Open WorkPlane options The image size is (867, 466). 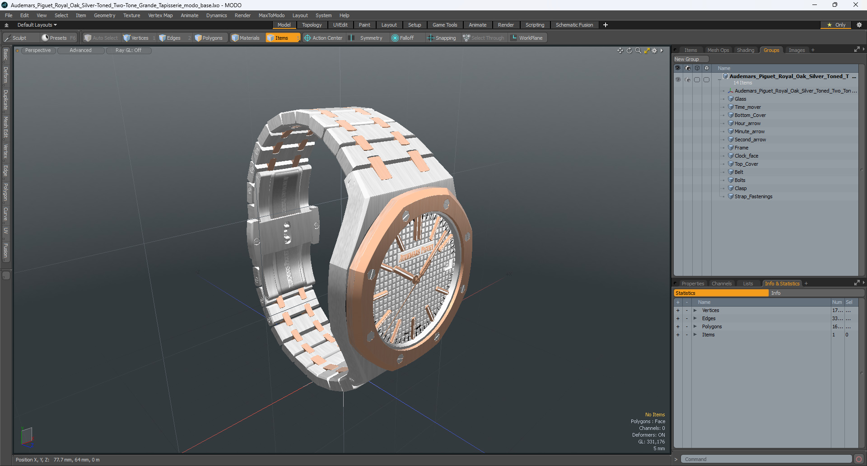[x=527, y=38]
